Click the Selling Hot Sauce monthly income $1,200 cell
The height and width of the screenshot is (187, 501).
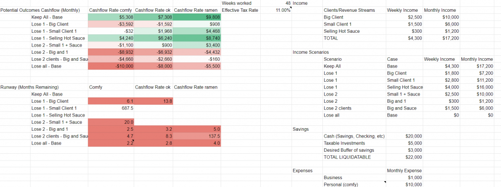click(x=442, y=31)
